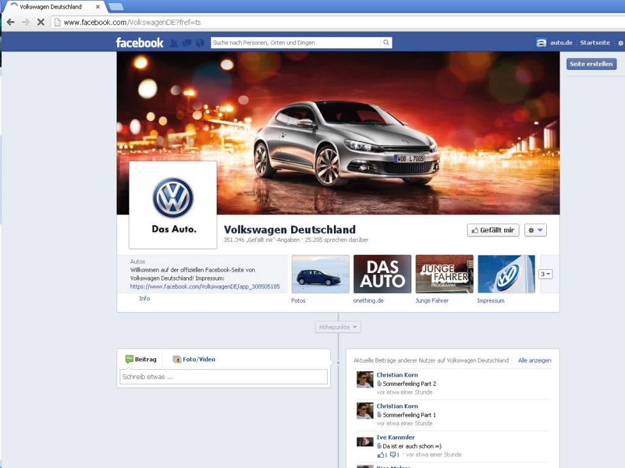The width and height of the screenshot is (625, 468).
Task: Click browser forward arrow
Action: [x=26, y=23]
